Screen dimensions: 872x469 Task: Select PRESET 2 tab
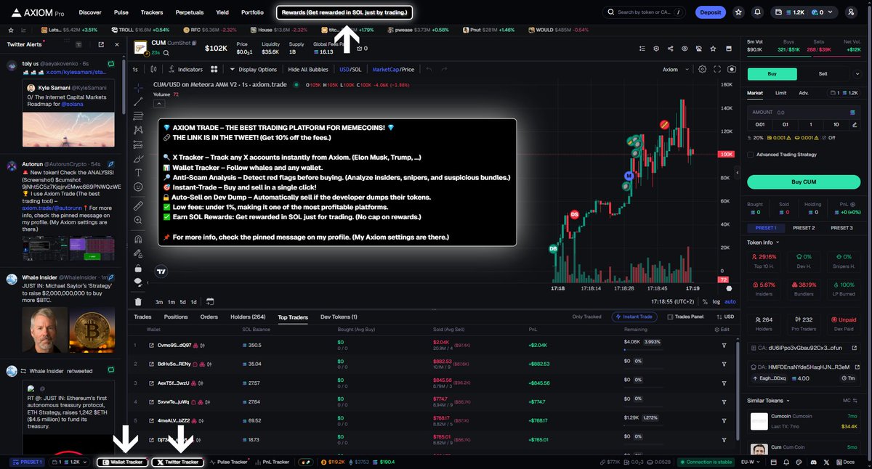(x=803, y=228)
